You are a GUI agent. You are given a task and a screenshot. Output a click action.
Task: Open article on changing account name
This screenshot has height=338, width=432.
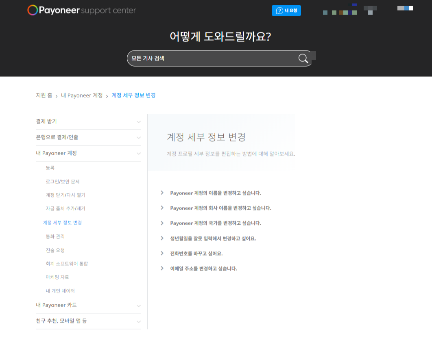pos(216,193)
